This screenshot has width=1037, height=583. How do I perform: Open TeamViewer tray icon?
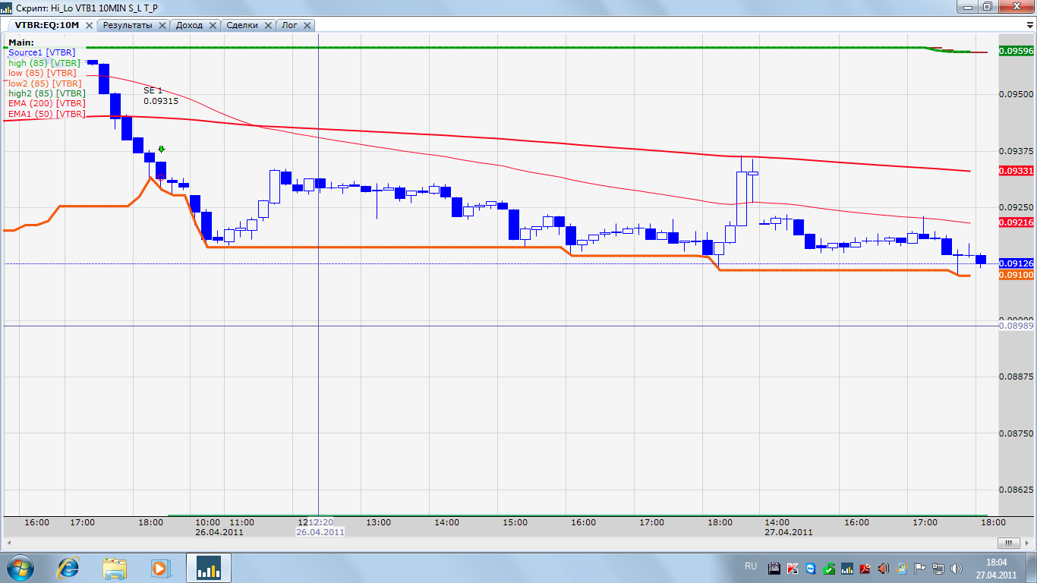(810, 568)
